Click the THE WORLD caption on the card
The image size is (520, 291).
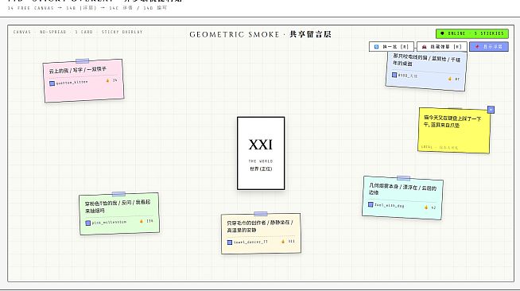(261, 161)
